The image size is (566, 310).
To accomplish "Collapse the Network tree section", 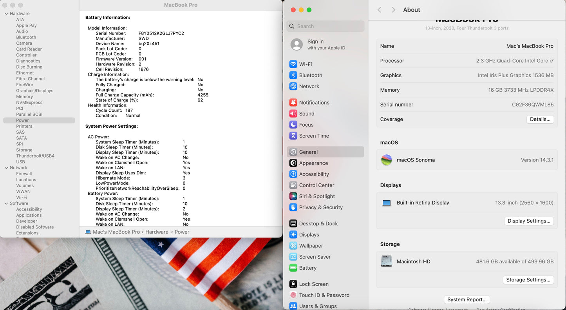I will pyautogui.click(x=6, y=168).
